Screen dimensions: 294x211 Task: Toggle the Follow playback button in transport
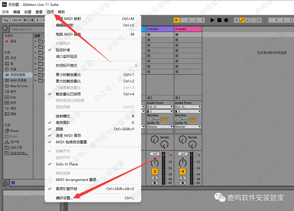coord(177,20)
